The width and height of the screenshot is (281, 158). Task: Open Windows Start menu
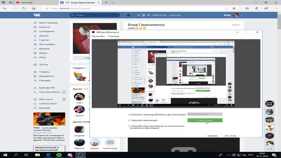pyautogui.click(x=5, y=155)
